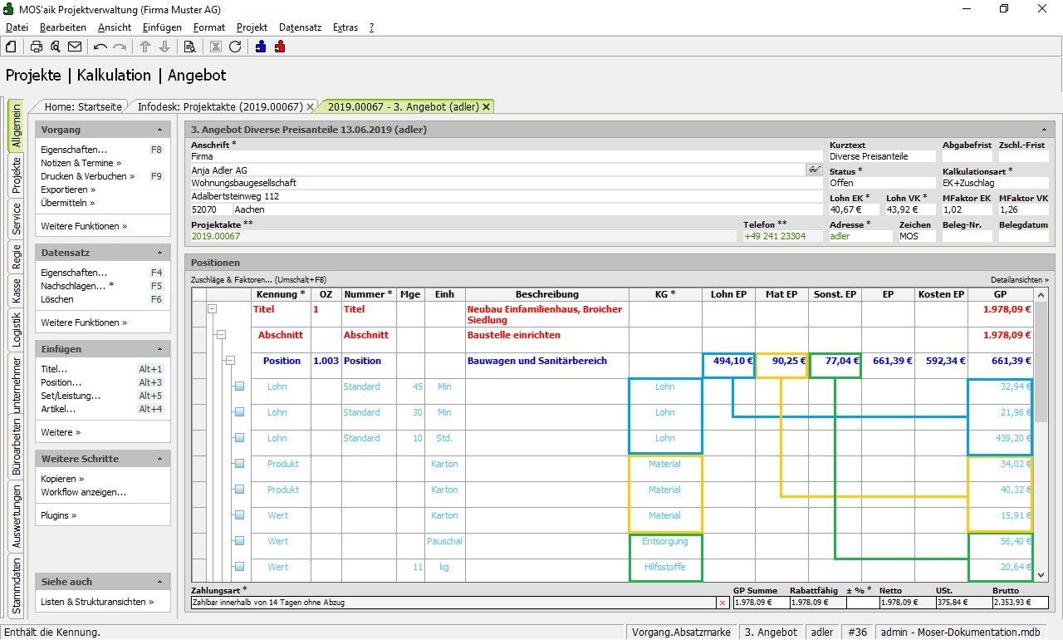Open print preview with the magnifier icon
The width and height of the screenshot is (1063, 640).
pos(56,47)
